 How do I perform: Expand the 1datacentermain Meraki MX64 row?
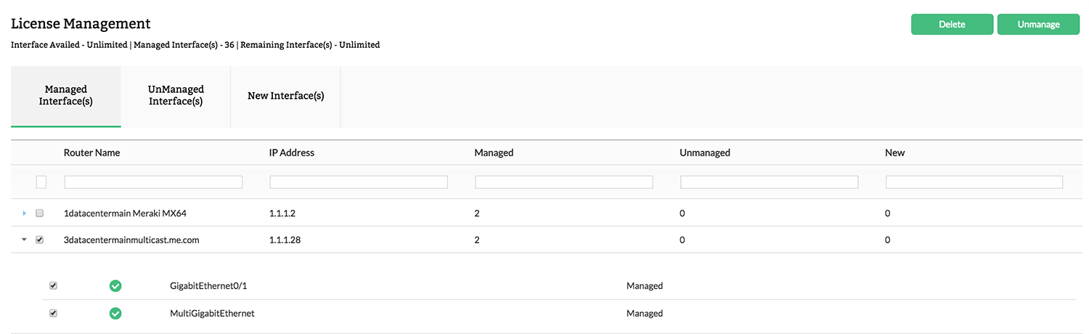click(24, 213)
